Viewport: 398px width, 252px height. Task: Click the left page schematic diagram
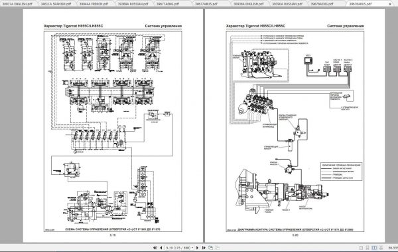113,132
